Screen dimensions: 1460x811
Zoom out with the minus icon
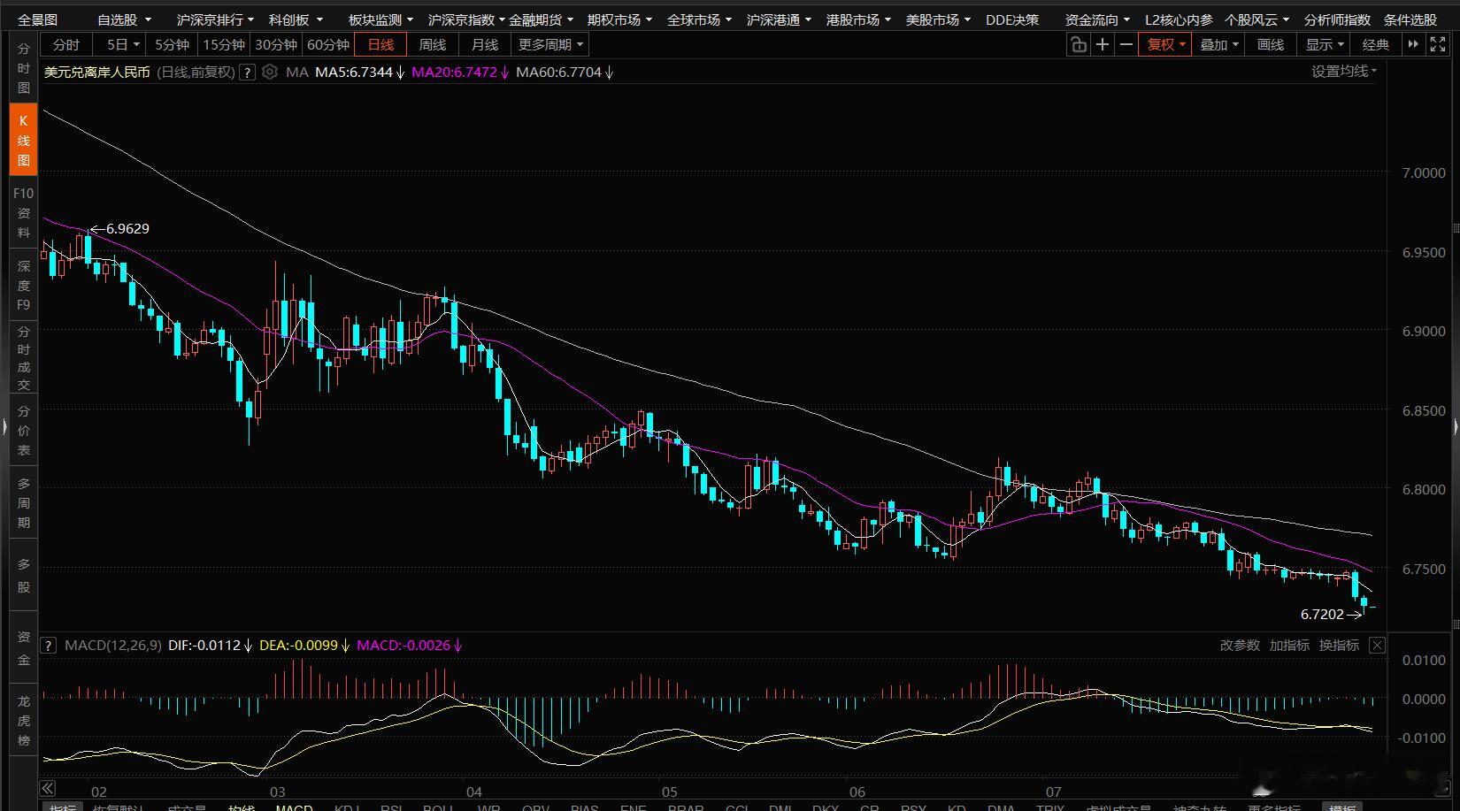[x=1126, y=44]
